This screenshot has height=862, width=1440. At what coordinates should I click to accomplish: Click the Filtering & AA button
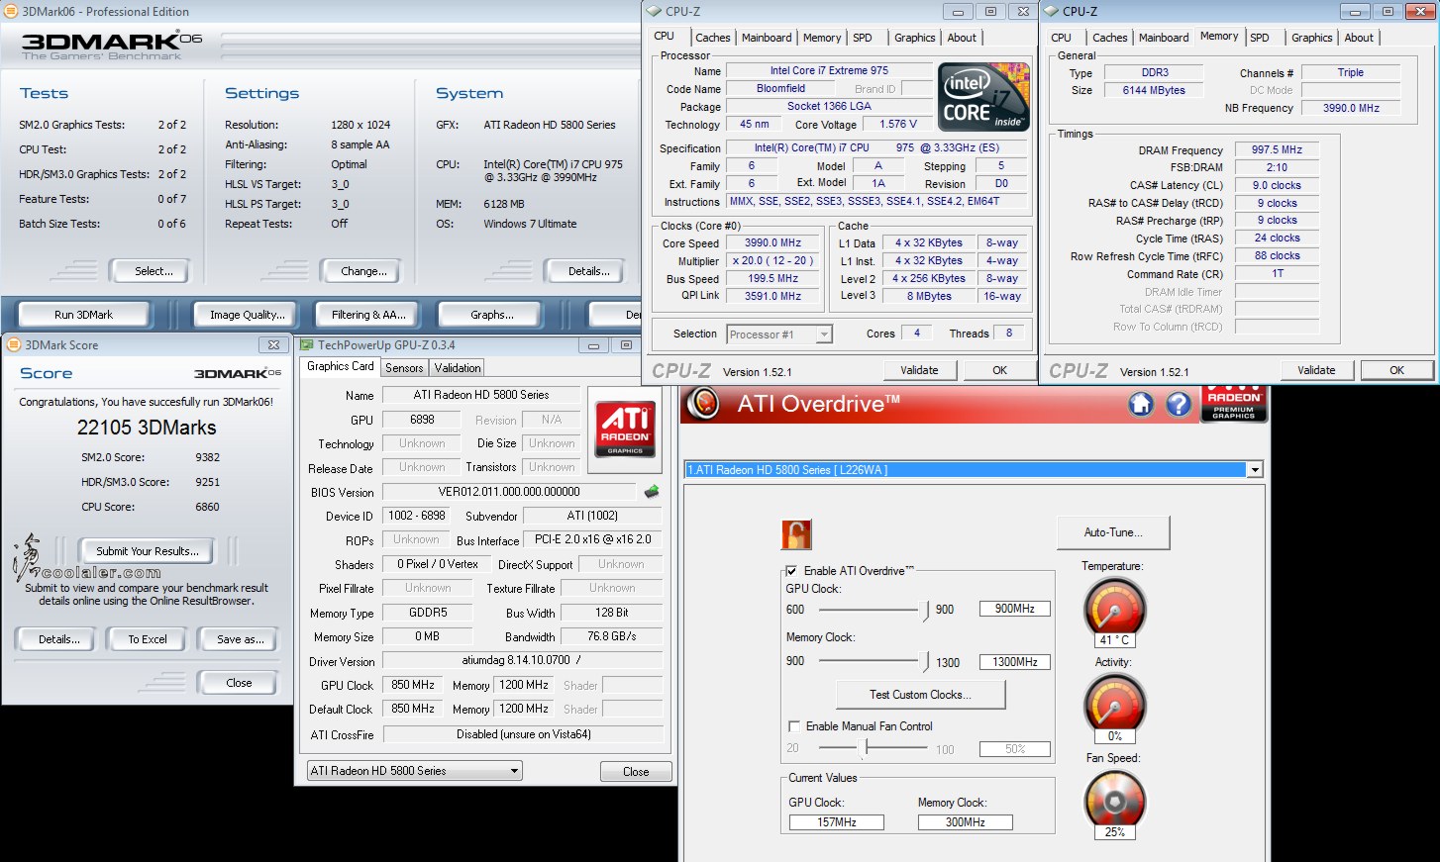(x=368, y=315)
